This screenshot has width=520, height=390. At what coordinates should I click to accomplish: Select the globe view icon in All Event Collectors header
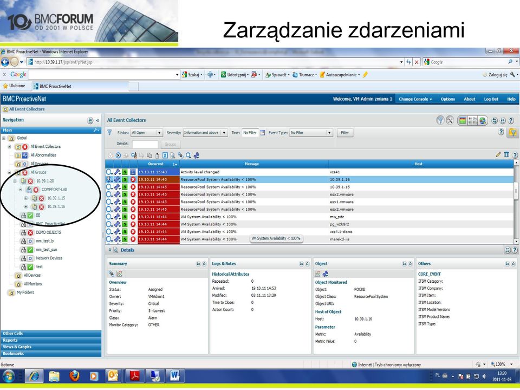[483, 120]
